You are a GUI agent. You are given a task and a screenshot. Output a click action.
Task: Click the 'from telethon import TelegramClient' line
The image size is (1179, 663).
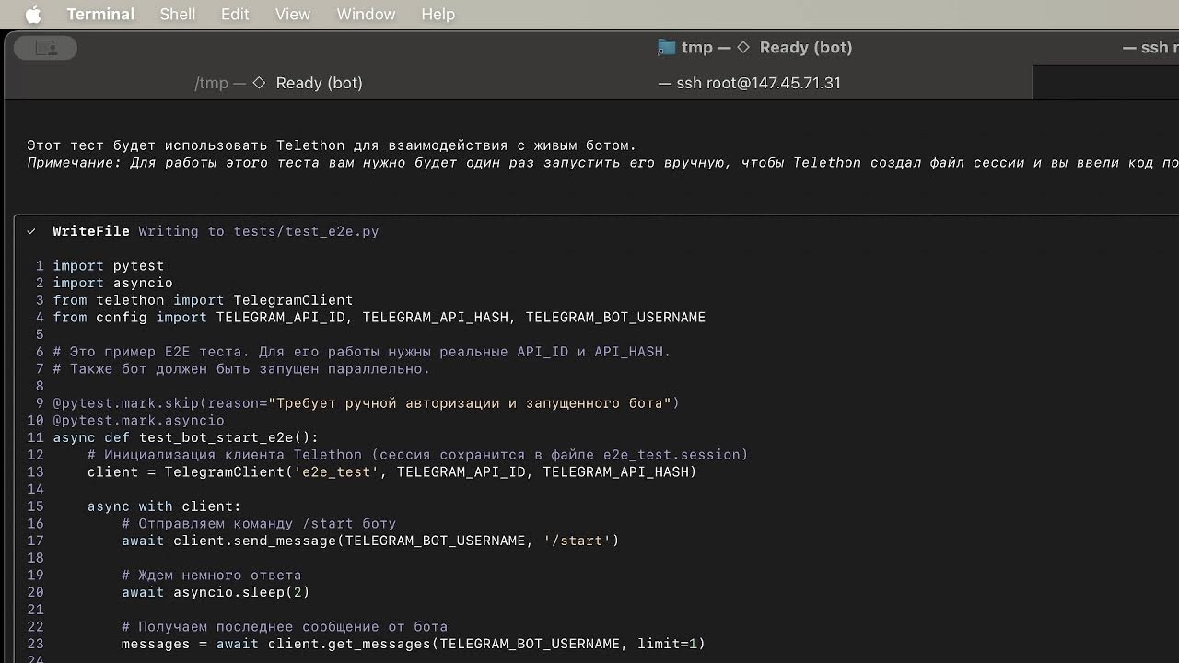tap(203, 300)
